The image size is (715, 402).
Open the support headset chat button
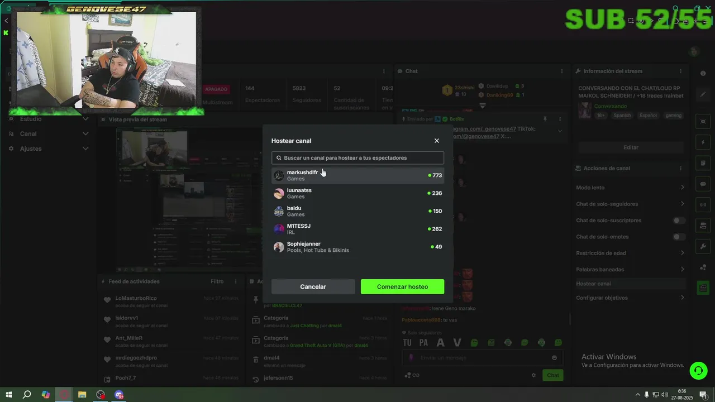pyautogui.click(x=698, y=371)
